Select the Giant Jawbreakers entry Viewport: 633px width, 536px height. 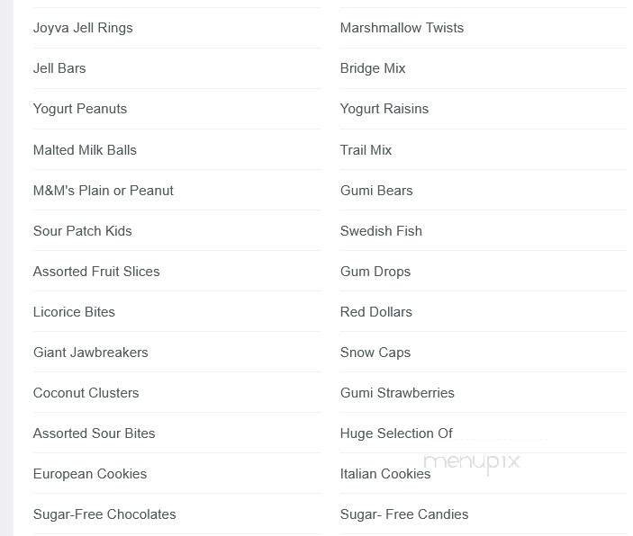click(91, 353)
